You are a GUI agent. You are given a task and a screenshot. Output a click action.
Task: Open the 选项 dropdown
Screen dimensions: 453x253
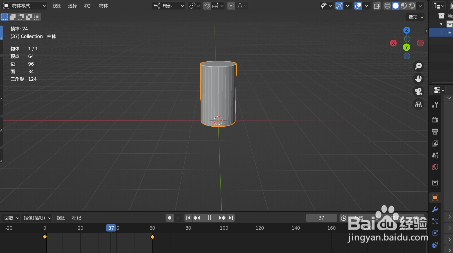[x=415, y=17]
